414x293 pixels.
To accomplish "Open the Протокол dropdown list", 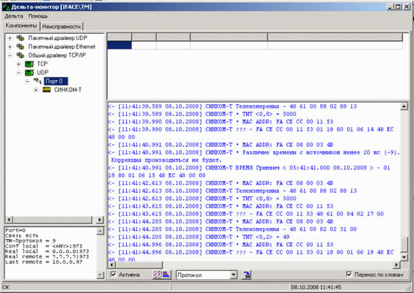I will click(x=235, y=275).
